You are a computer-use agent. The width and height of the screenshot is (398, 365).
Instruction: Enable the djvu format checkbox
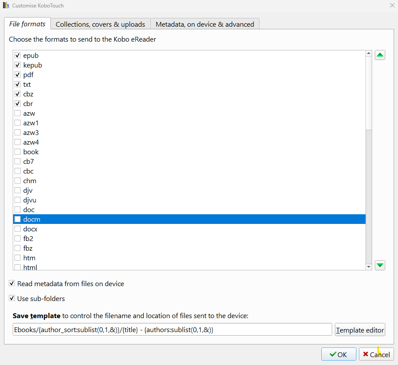(18, 200)
